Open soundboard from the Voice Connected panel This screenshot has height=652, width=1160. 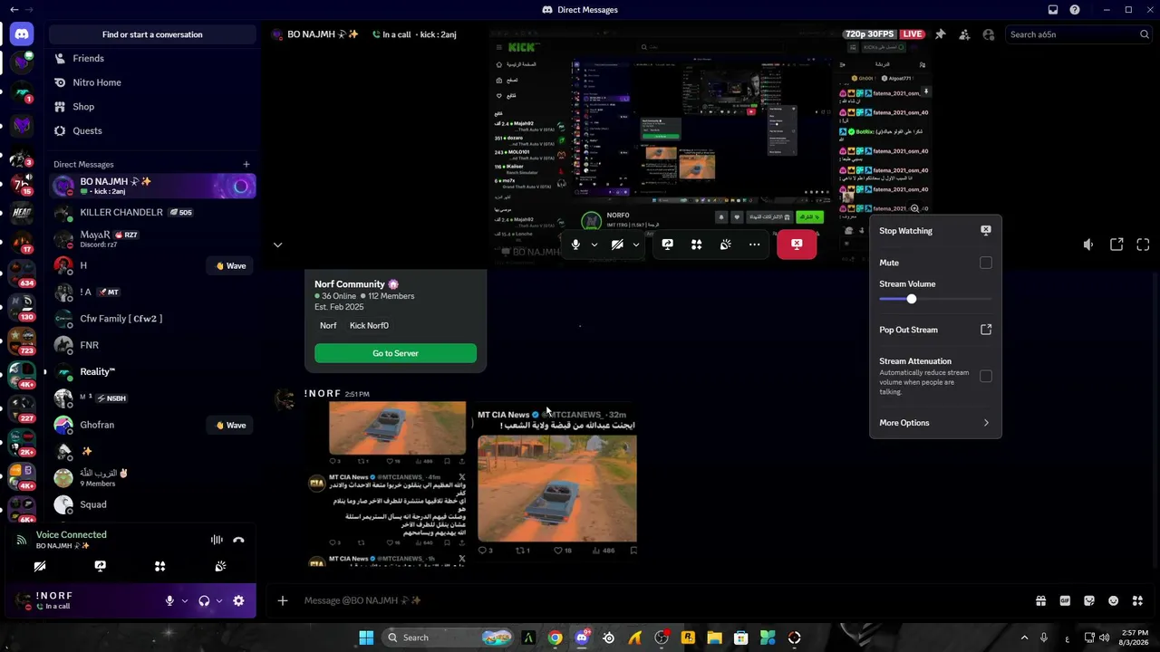pyautogui.click(x=220, y=566)
